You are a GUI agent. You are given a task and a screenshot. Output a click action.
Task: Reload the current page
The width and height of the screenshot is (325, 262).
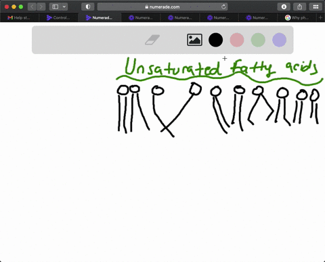point(223,7)
